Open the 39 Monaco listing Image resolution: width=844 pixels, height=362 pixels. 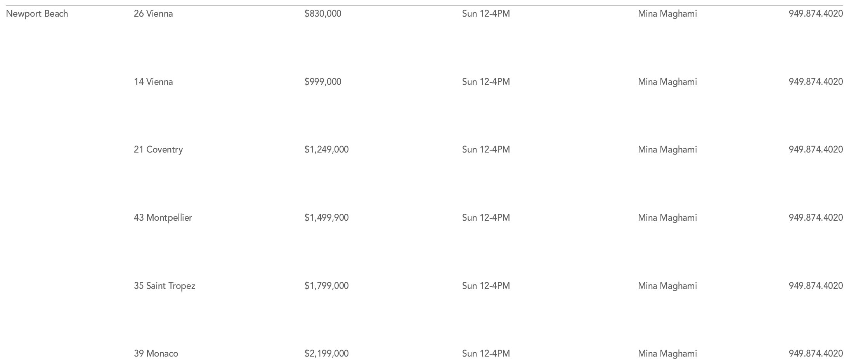(x=156, y=353)
